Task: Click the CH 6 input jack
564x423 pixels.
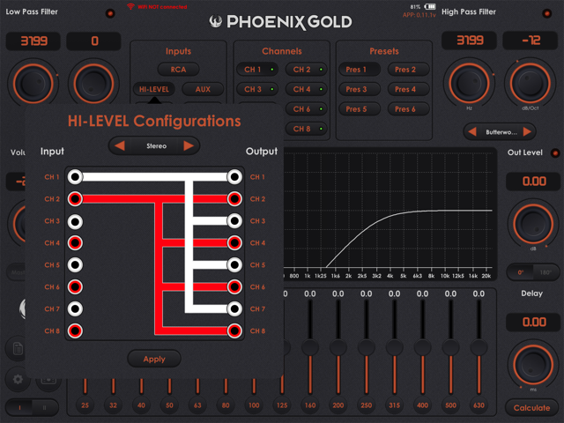Action: 75,287
